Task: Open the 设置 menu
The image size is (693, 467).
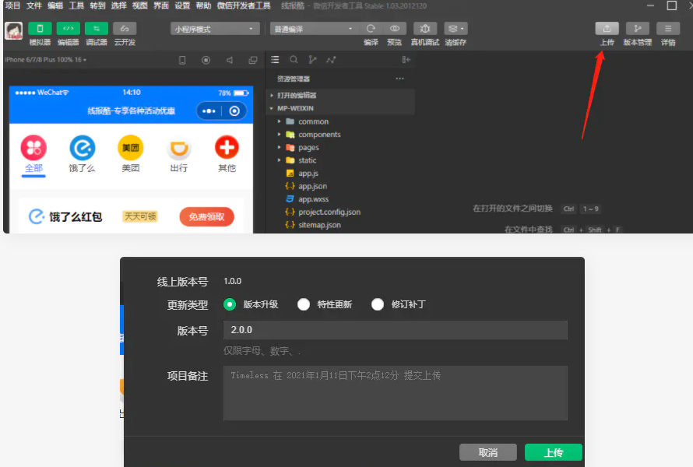Action: [182, 5]
